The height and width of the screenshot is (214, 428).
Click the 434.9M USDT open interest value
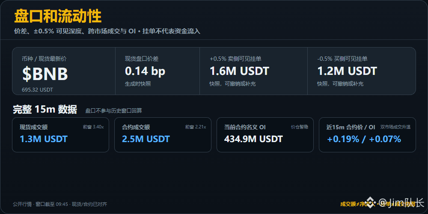(x=253, y=139)
